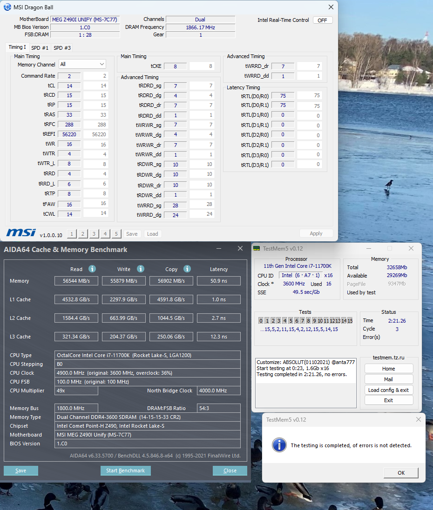Click the blue info icon in TestMem5 dialog
433x510 pixels.
(x=279, y=445)
